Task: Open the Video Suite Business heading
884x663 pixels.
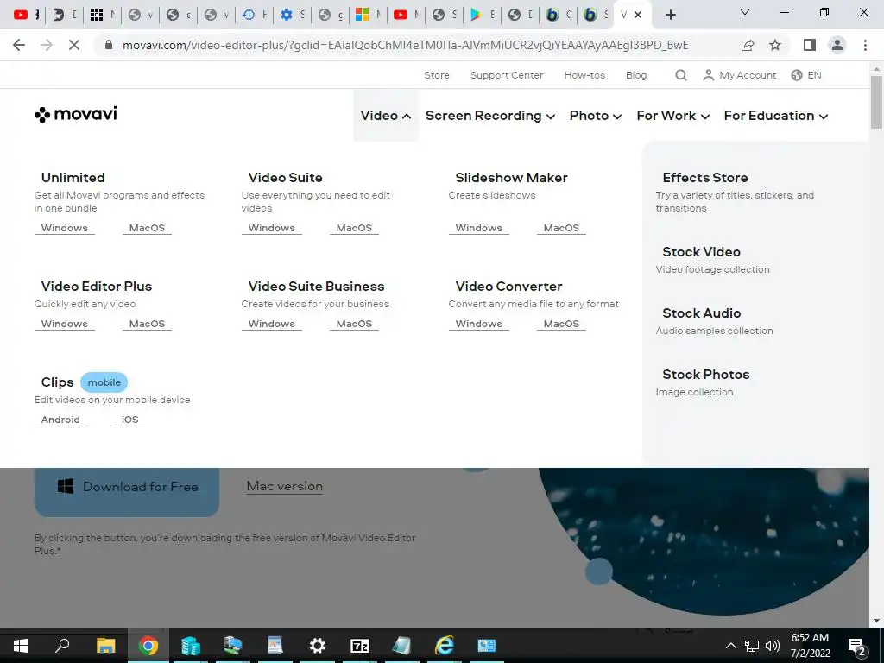Action: point(316,287)
